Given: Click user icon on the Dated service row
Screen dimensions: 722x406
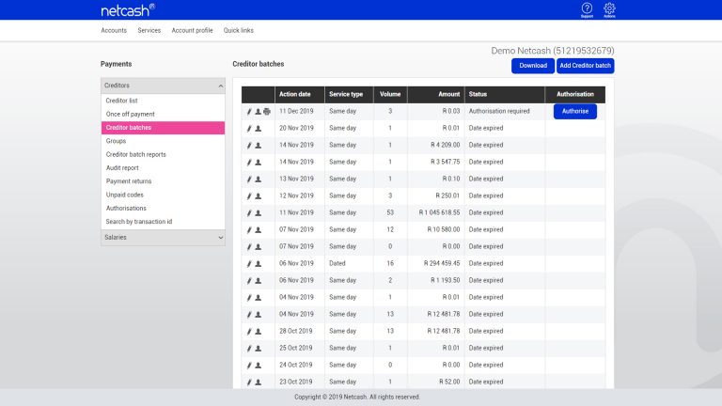Looking at the screenshot, I should 258,264.
